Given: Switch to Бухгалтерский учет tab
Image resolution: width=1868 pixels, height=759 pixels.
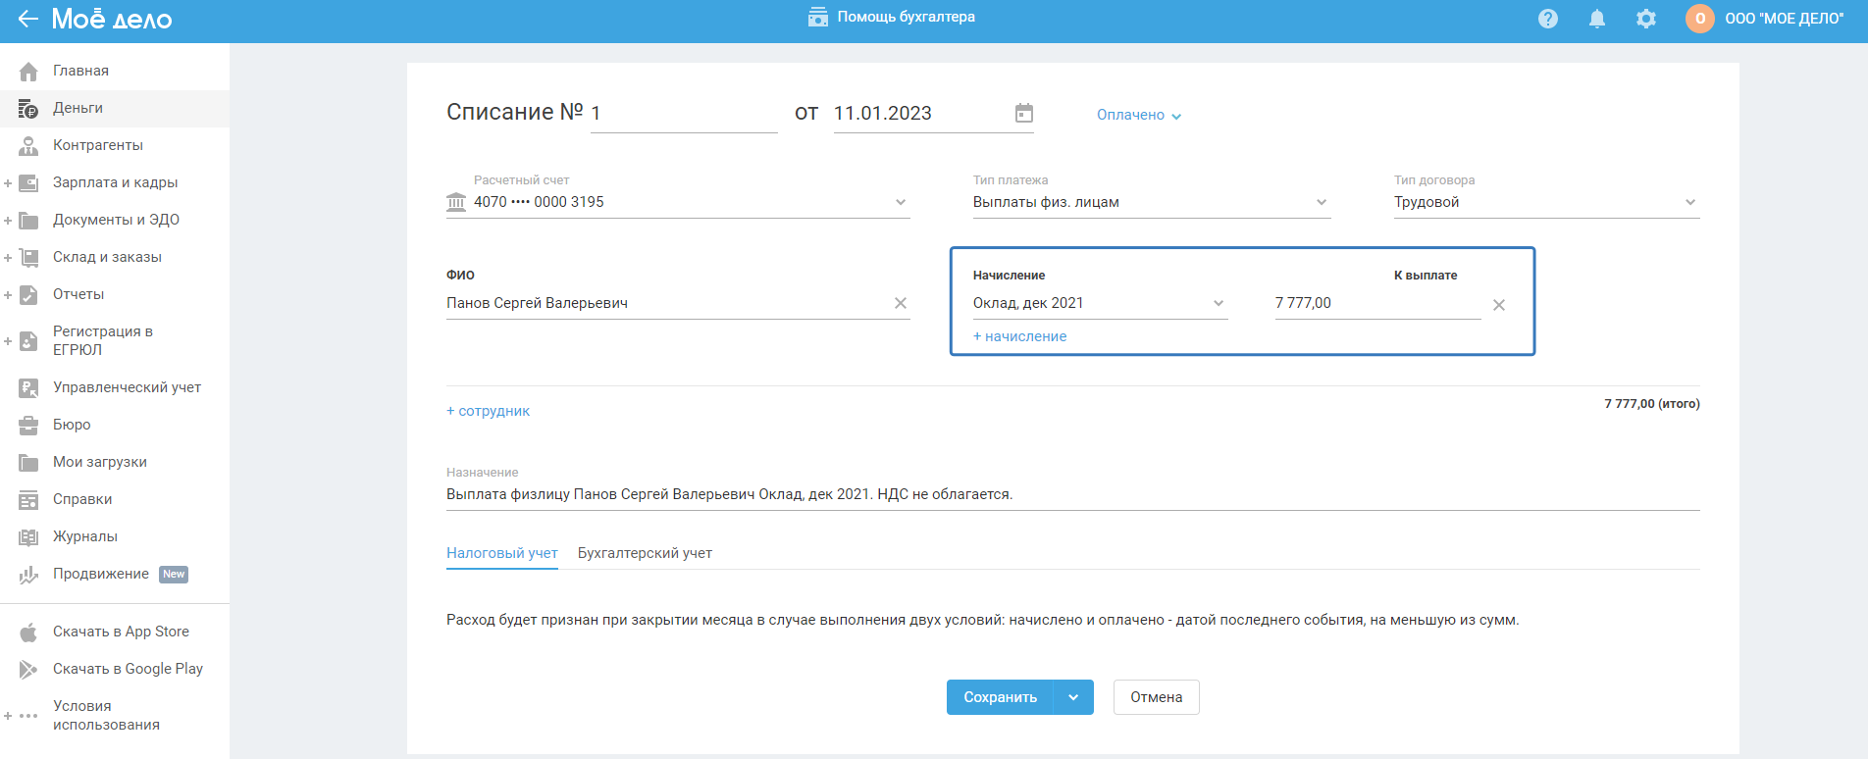Looking at the screenshot, I should [645, 553].
